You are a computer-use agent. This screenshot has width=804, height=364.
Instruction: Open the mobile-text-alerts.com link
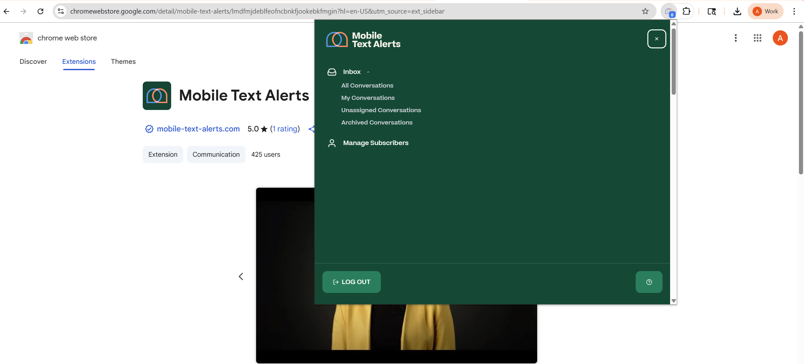point(198,129)
